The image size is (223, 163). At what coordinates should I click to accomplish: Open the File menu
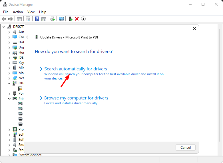click(6, 12)
